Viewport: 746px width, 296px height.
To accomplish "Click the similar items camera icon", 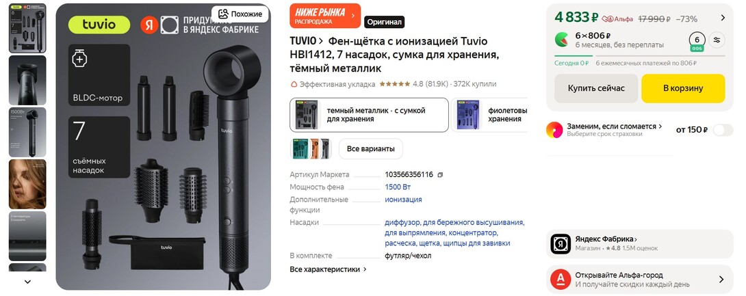I will point(223,14).
